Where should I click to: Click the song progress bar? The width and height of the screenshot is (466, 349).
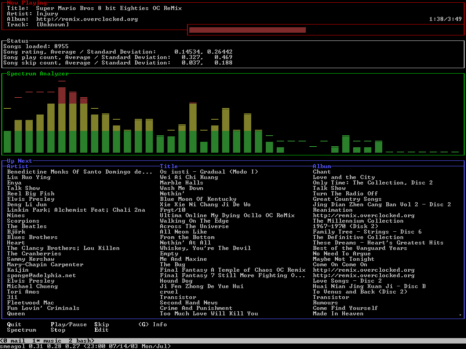point(247,30)
